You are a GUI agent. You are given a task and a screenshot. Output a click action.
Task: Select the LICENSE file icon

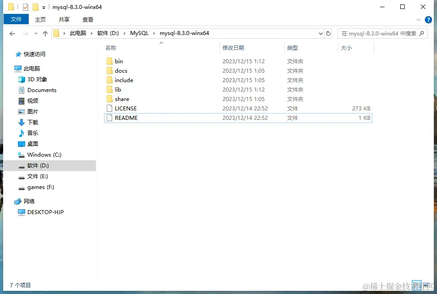(109, 108)
